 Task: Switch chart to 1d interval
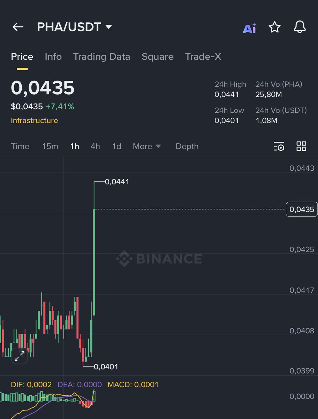pyautogui.click(x=116, y=146)
